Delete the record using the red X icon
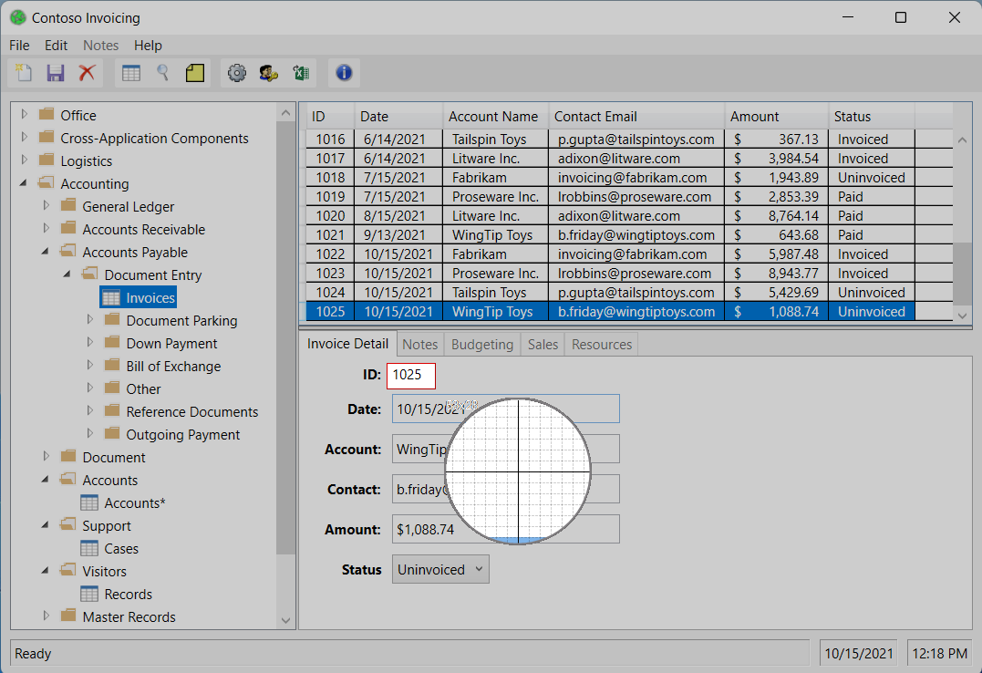 coord(88,73)
